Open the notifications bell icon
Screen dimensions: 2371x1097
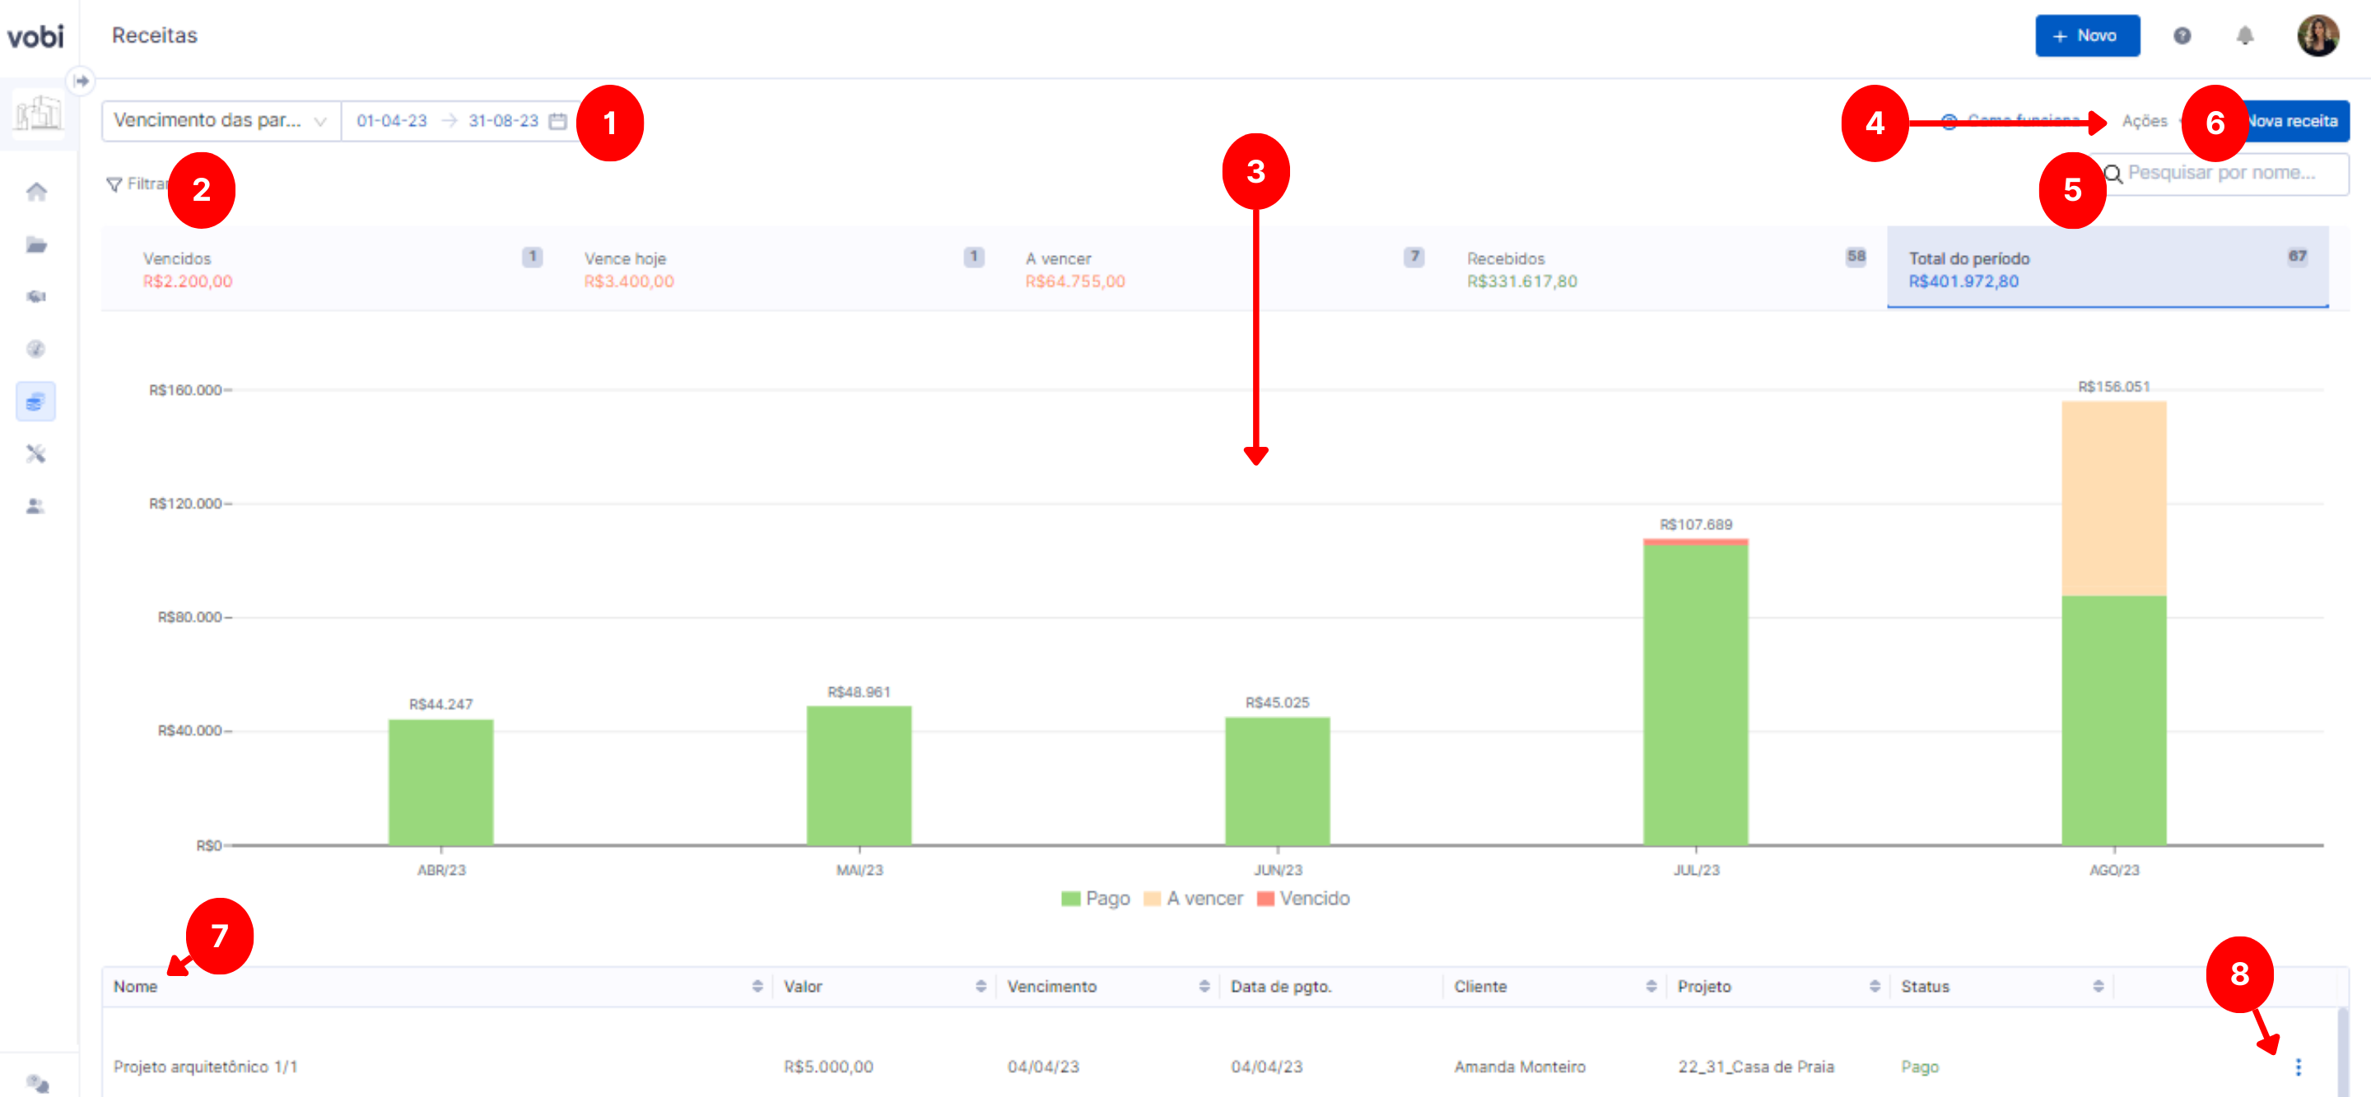pyautogui.click(x=2244, y=36)
